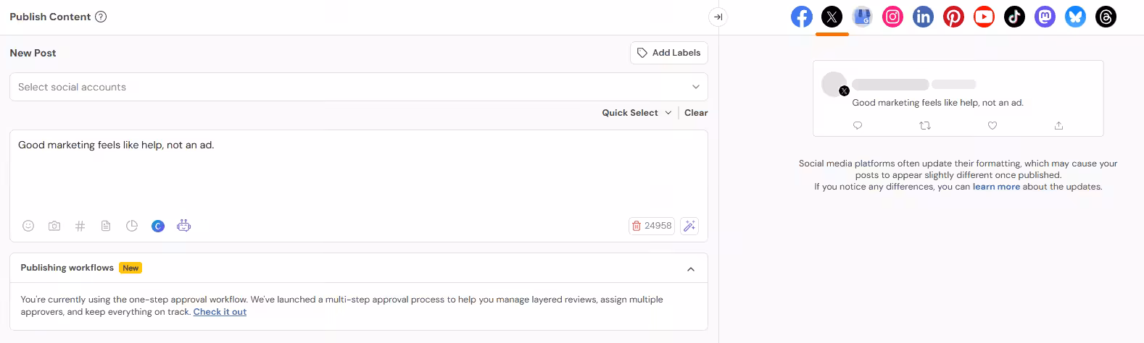Open the learn more link
The width and height of the screenshot is (1144, 343).
pyautogui.click(x=996, y=187)
